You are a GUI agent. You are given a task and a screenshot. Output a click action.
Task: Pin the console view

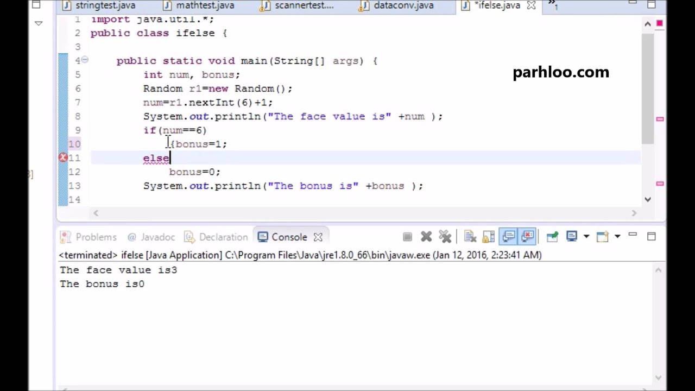coord(552,237)
